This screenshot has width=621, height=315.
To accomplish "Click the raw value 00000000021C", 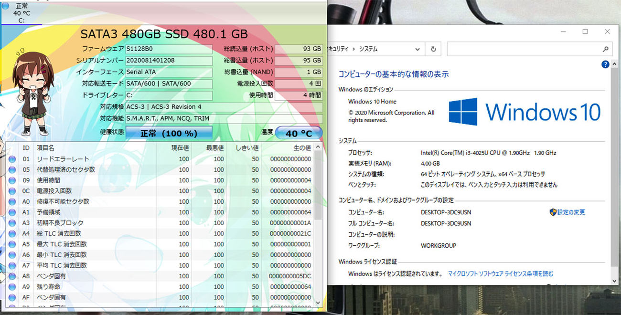I will 290,233.
